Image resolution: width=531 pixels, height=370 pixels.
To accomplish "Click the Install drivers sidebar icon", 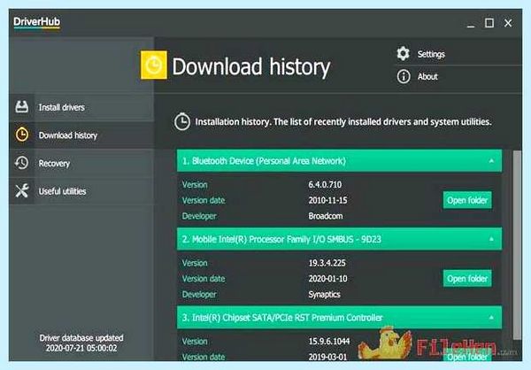I will click(21, 107).
